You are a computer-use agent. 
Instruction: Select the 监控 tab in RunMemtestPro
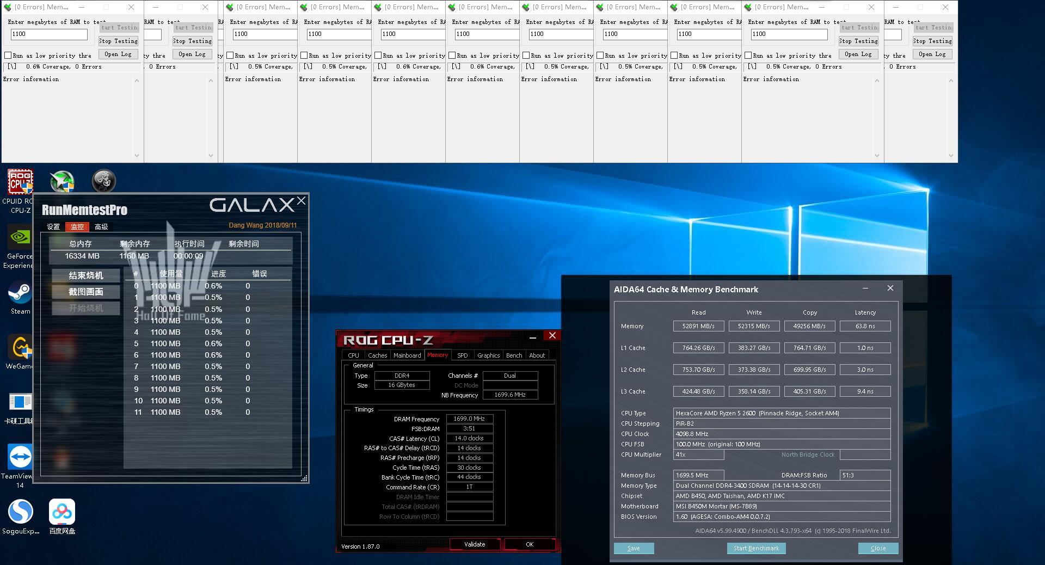tap(77, 227)
